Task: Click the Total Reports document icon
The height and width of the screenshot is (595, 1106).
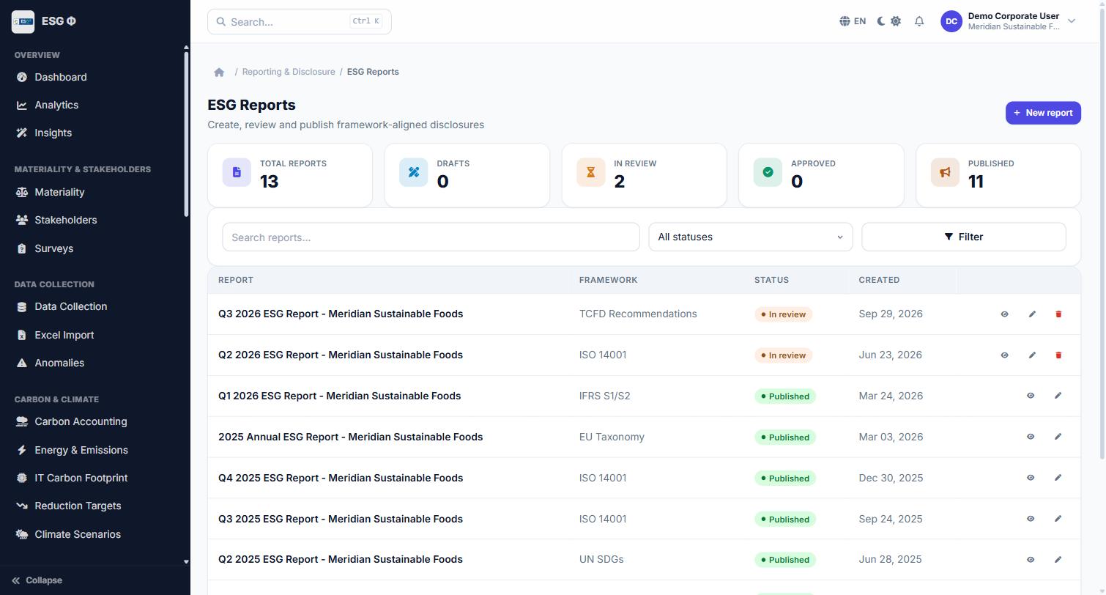Action: [x=237, y=172]
